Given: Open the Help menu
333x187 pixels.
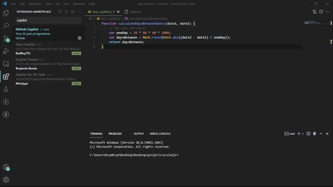Looking at the screenshot, I should coord(92,4).
